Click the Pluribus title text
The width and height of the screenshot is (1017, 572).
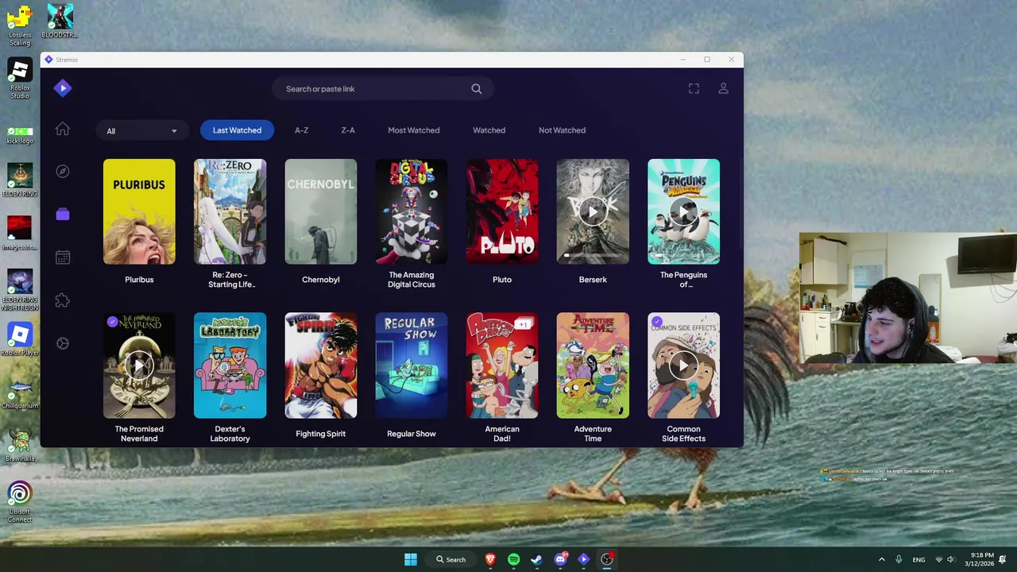(x=139, y=280)
